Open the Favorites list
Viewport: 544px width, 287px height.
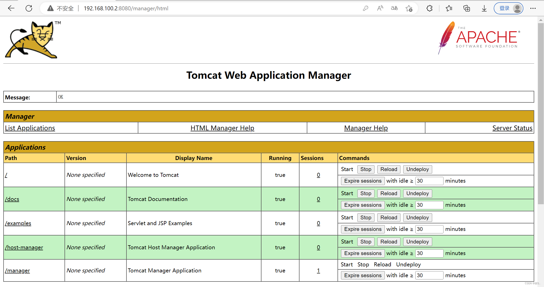click(x=449, y=8)
